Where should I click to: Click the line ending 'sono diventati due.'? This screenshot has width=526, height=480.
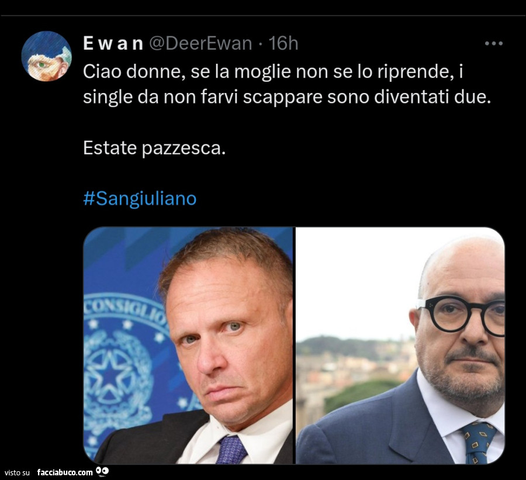click(287, 97)
